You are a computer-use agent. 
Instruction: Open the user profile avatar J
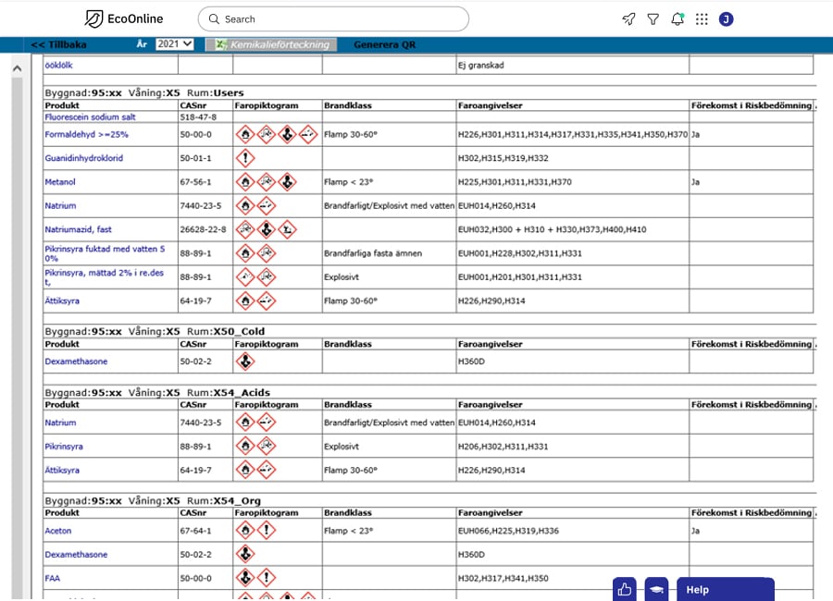click(x=727, y=18)
